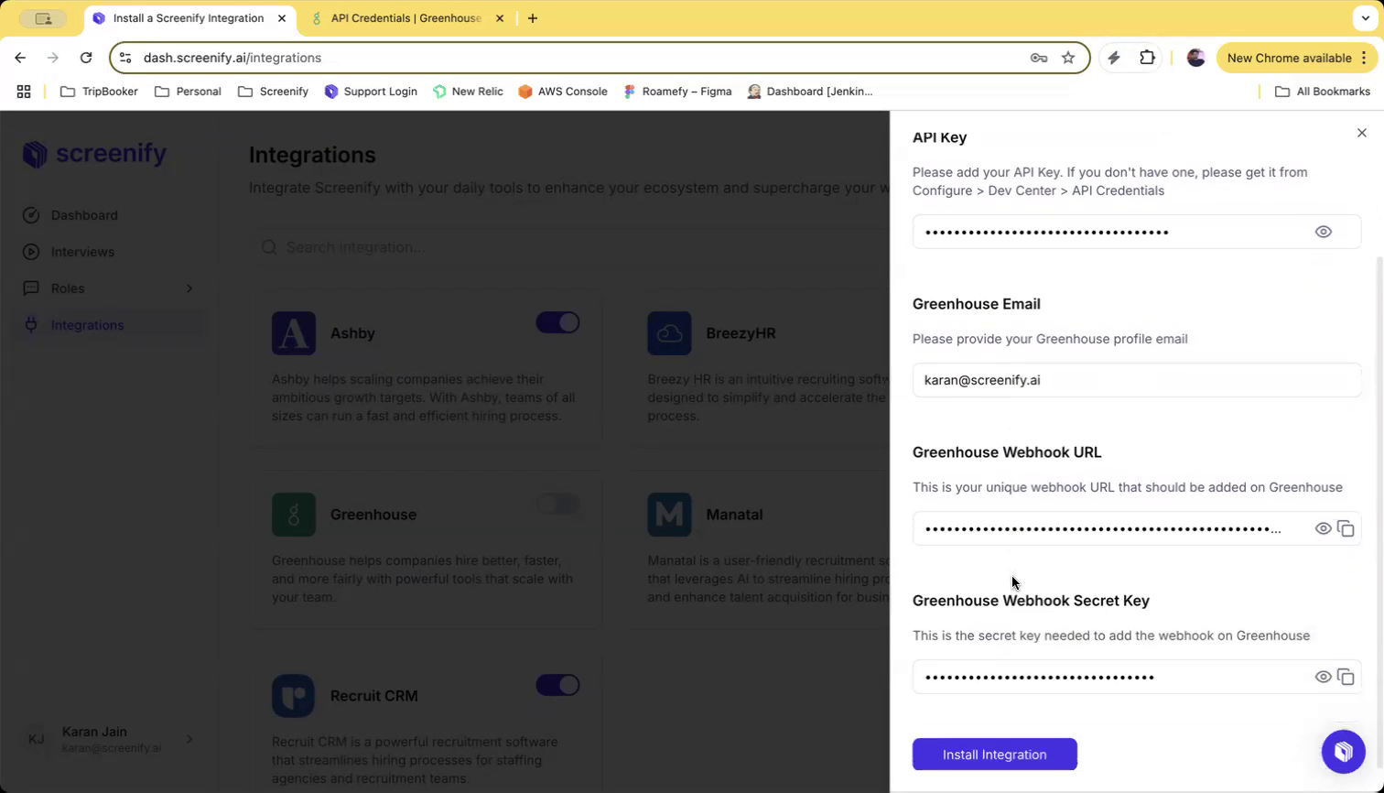The width and height of the screenshot is (1384, 793).
Task: Open Interviews from the sidebar
Action: click(x=82, y=252)
